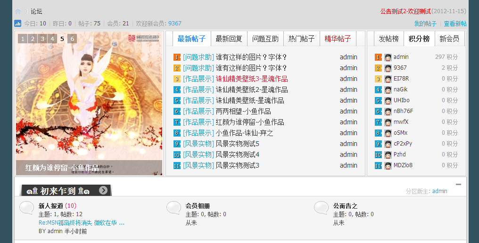
Task: Select slideshow page number 2
Action: (33, 39)
